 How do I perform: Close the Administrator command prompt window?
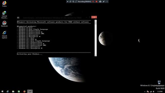tap(94, 17)
